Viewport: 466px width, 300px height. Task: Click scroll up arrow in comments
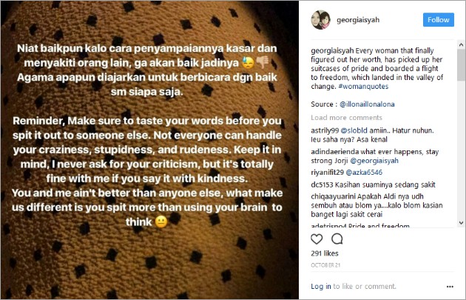(x=462, y=44)
